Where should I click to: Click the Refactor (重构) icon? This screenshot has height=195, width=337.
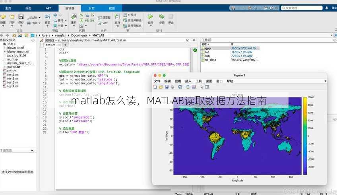point(74,17)
